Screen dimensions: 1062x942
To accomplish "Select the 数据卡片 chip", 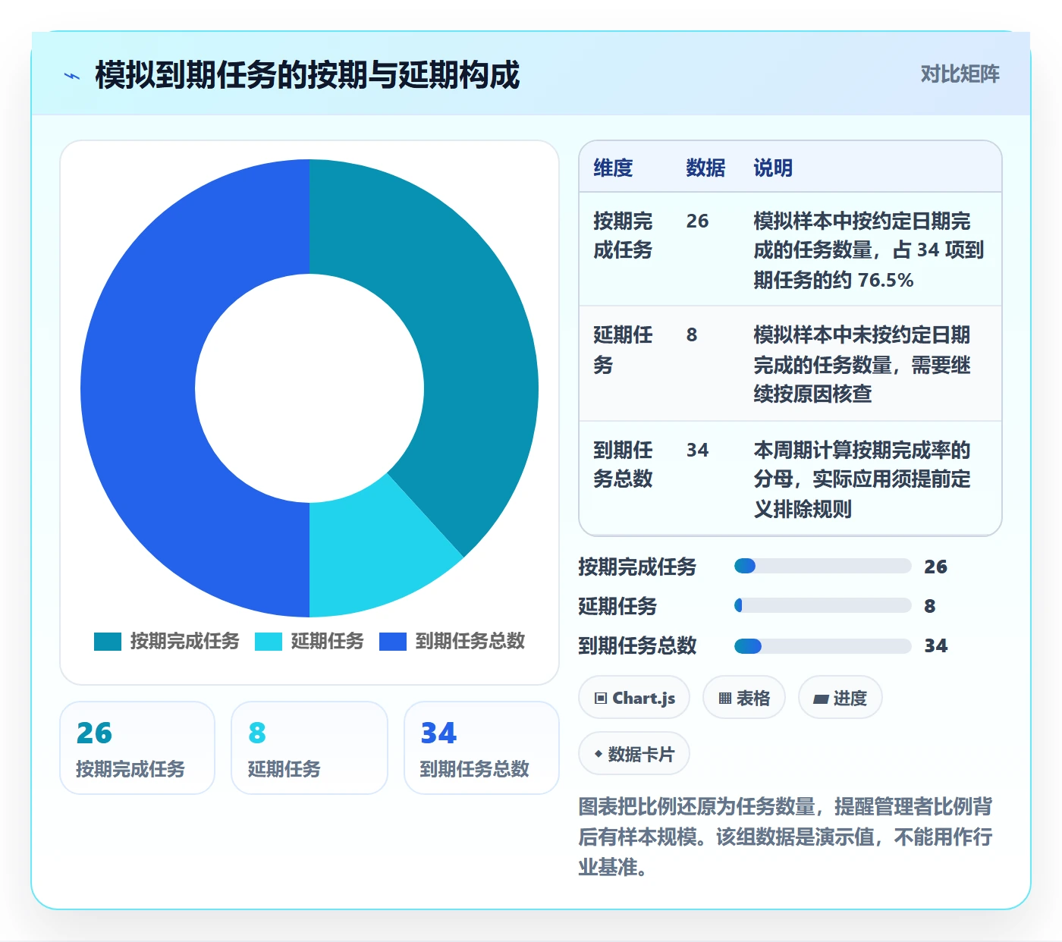I will 634,754.
